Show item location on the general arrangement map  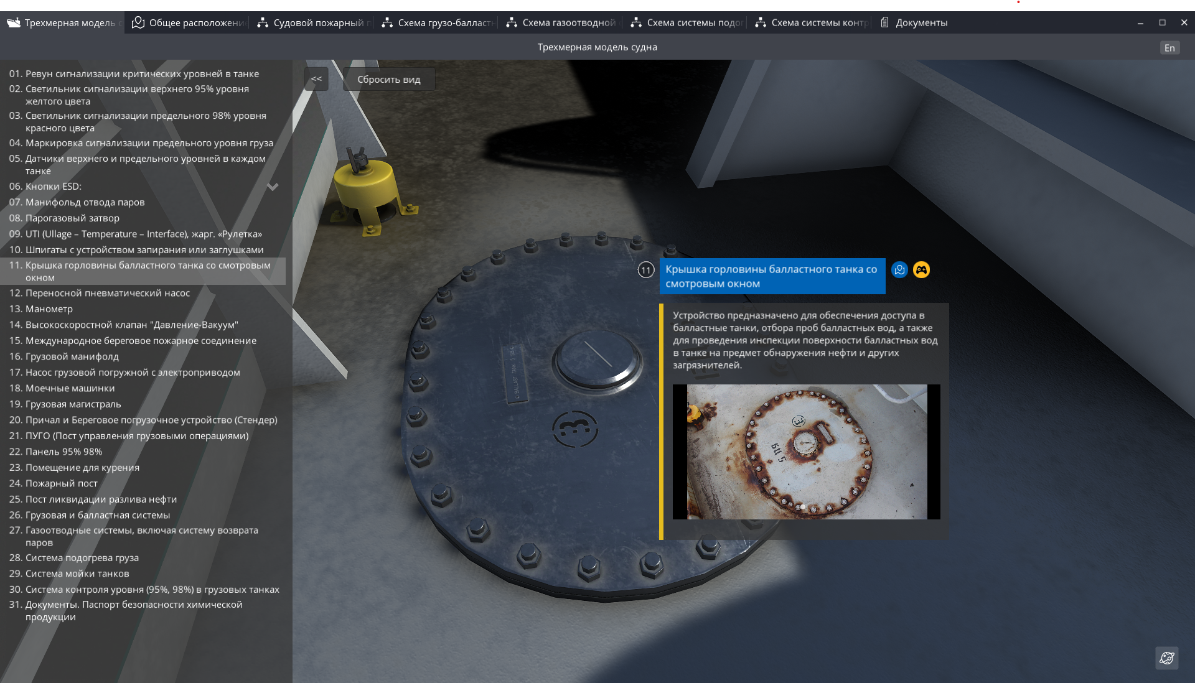coord(899,270)
